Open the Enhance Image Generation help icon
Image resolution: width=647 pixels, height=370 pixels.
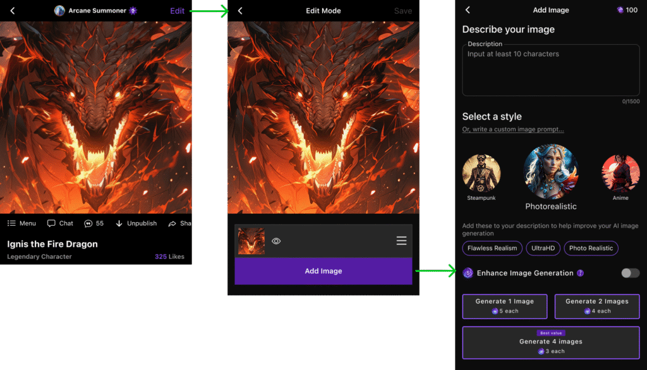pos(580,273)
